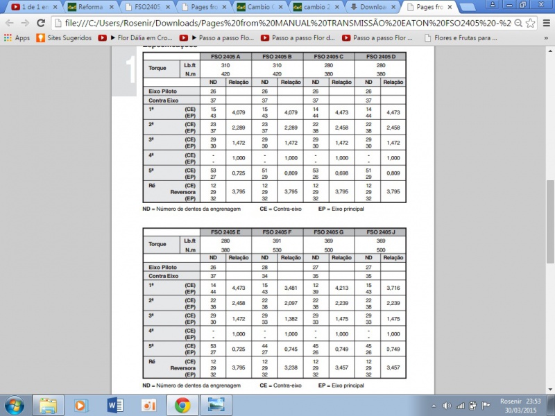This screenshot has width=555, height=416.
Task: Switch to the Downloads tab
Action: click(x=373, y=7)
